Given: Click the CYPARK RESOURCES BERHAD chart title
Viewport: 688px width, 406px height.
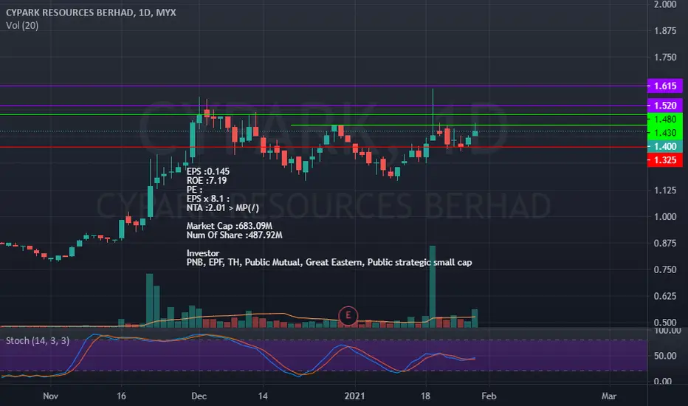Looking at the screenshot, I should tap(91, 13).
